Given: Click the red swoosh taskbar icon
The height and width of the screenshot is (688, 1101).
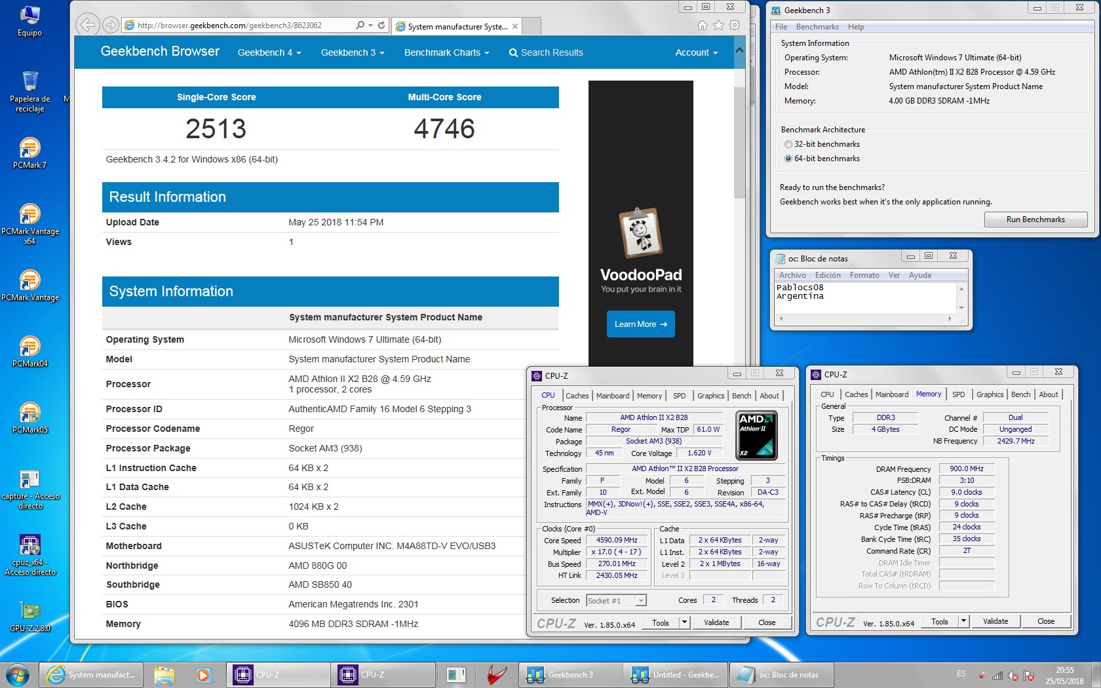Looking at the screenshot, I should [x=497, y=674].
